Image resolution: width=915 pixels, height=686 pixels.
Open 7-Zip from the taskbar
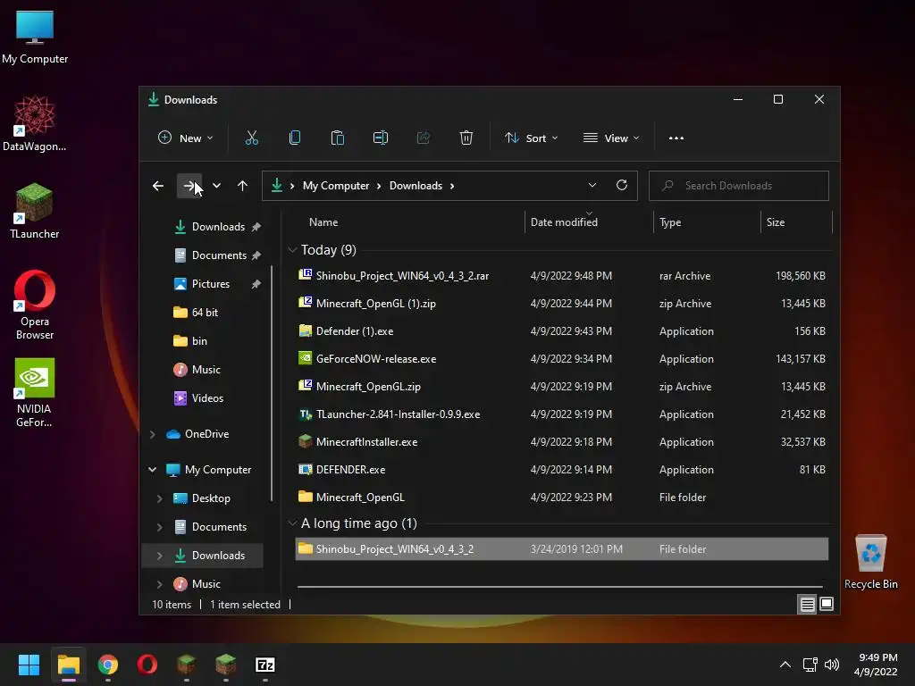click(264, 665)
